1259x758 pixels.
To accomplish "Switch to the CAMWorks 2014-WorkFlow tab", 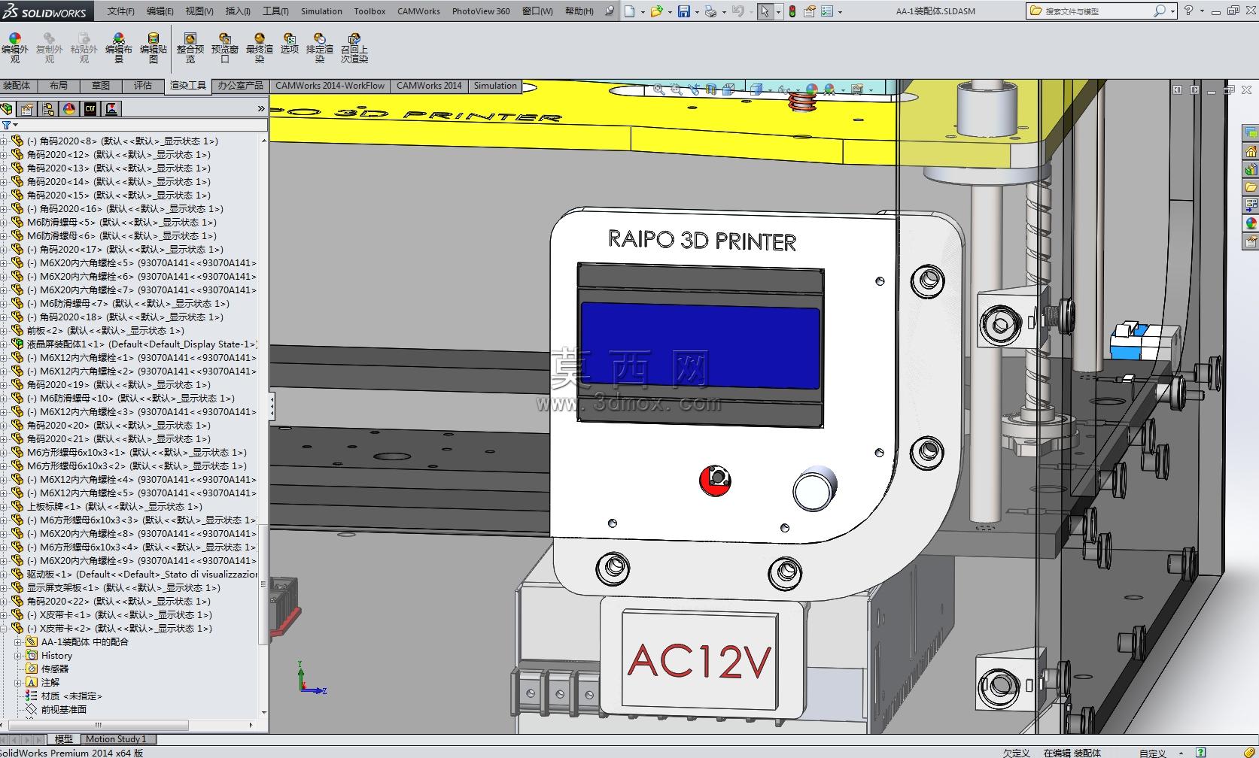I will 330,86.
